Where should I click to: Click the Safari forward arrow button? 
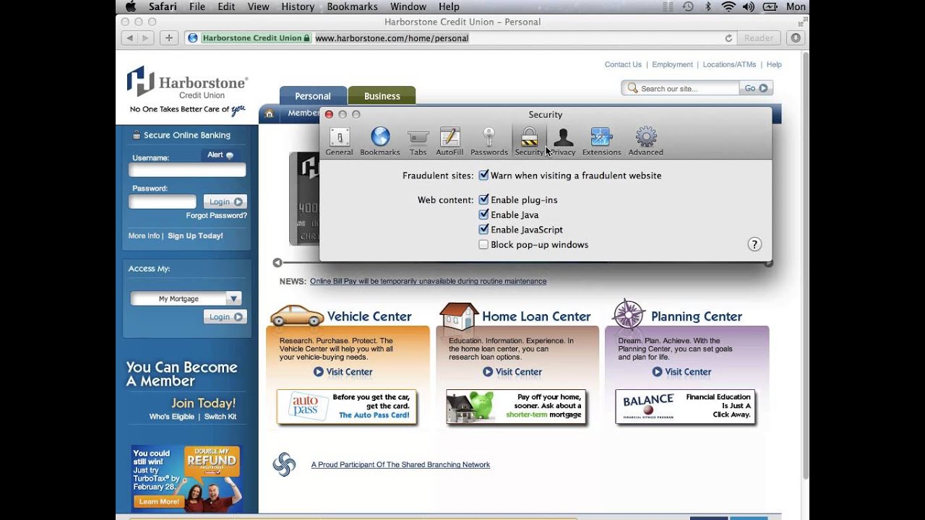click(145, 38)
